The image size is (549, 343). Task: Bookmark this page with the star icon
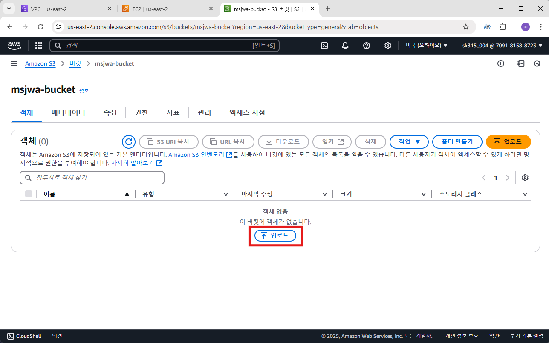pos(466,27)
